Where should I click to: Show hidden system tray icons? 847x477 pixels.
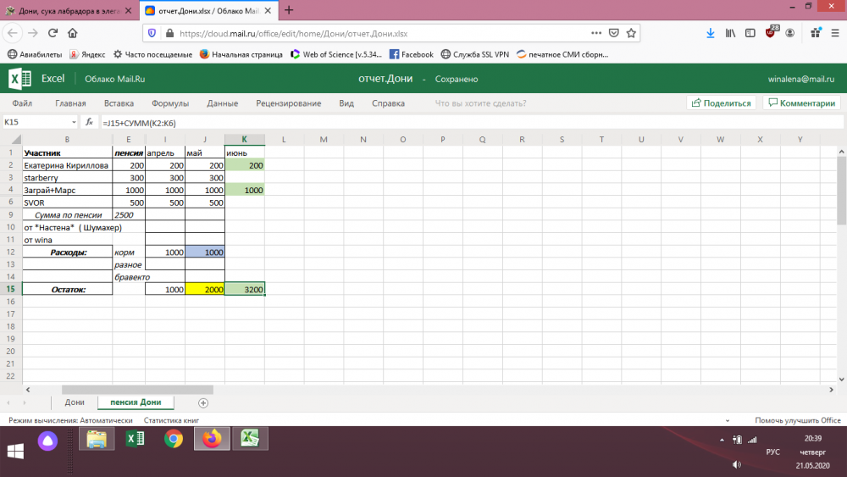pos(722,440)
